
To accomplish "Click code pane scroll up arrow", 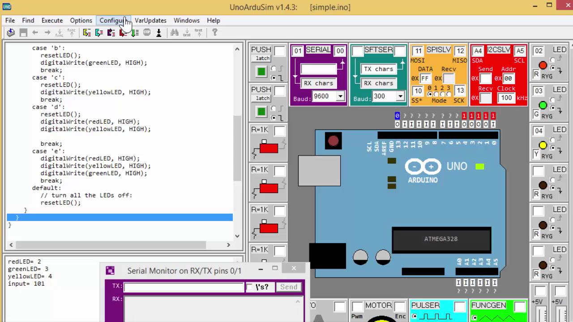I will tap(237, 48).
